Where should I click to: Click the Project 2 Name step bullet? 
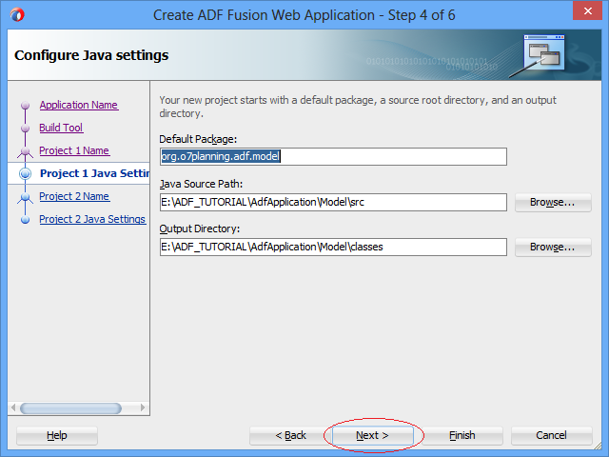(x=26, y=197)
